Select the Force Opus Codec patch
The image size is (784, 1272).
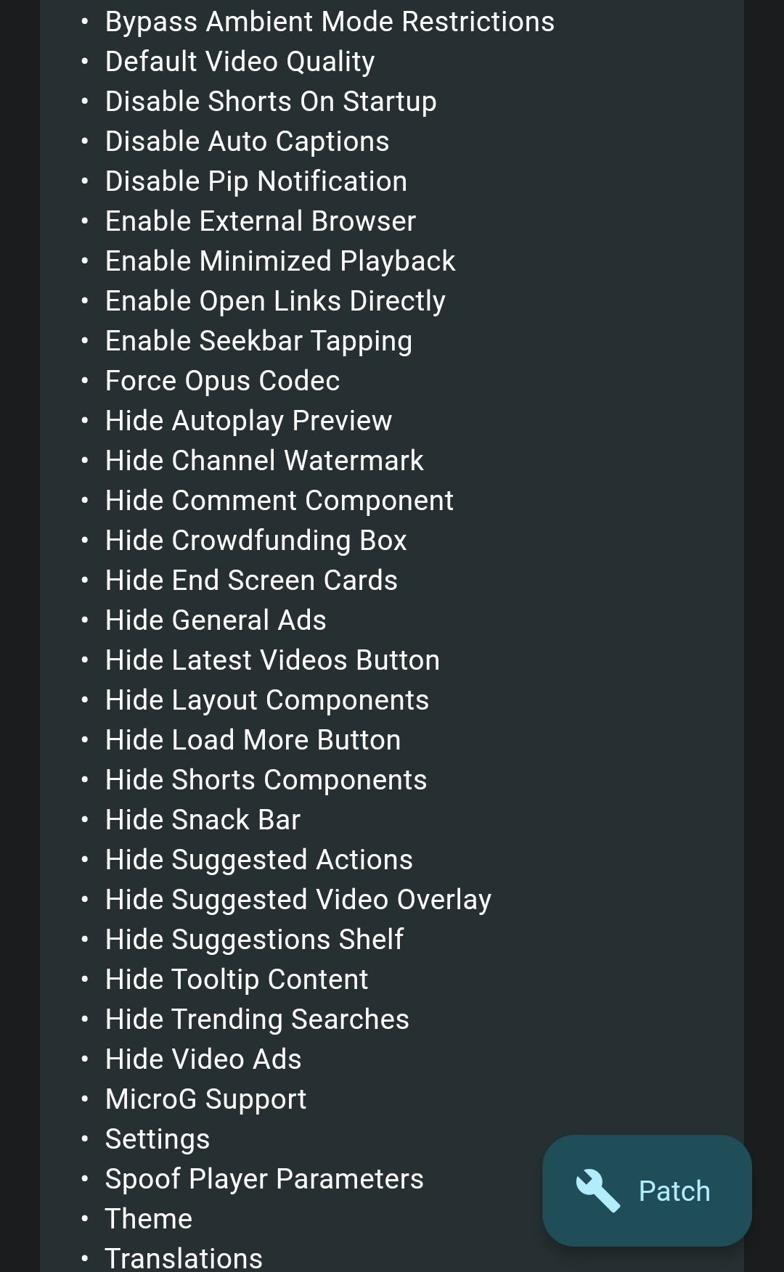click(x=223, y=380)
